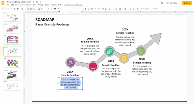This screenshot has height=104, width=194.
Task: Star the presentation with the star icon
Action: click(x=34, y=2)
